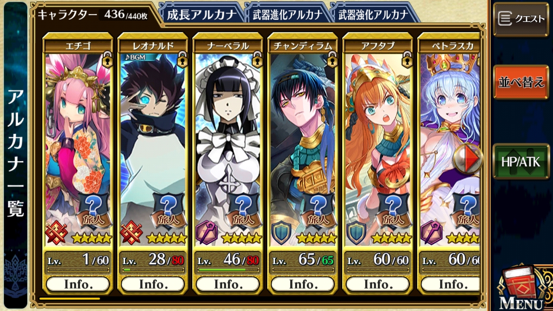
Task: Click エチゴ's red crossed-swords class icon
Action: point(57,234)
